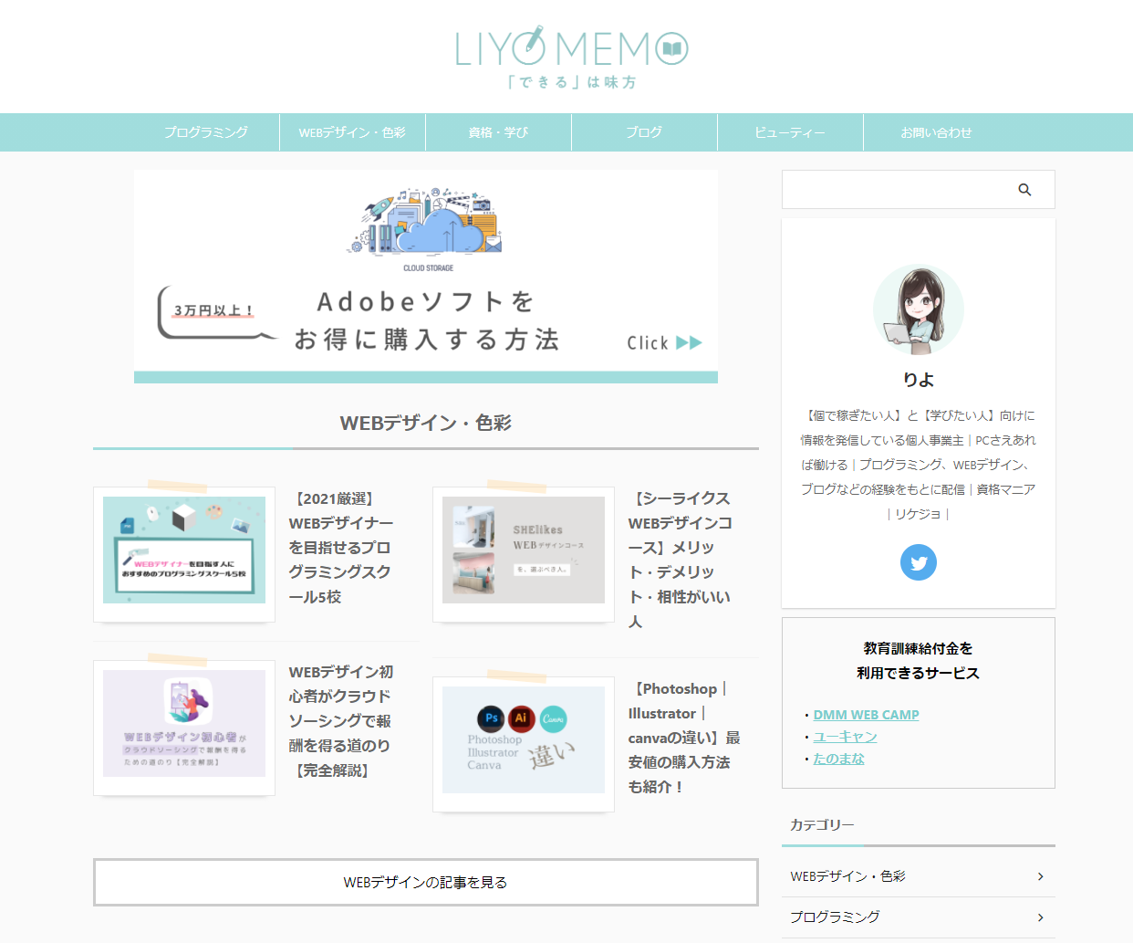Follow the ユーキャン link
1133x943 pixels.
coord(845,737)
